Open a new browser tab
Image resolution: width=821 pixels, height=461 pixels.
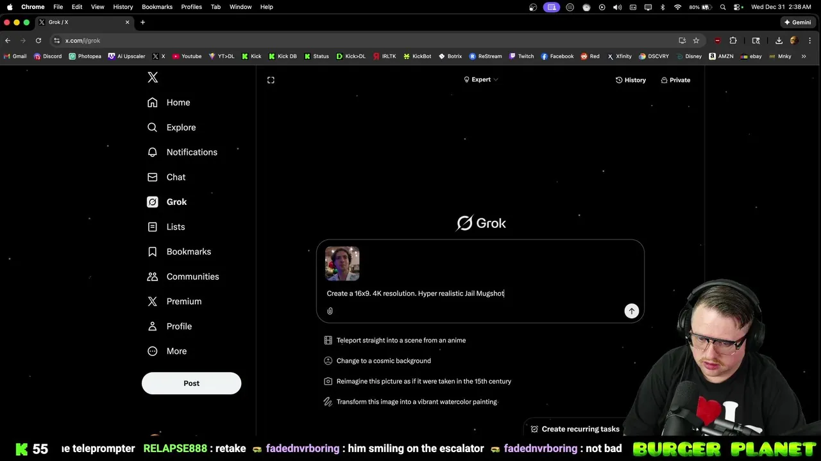pos(142,22)
